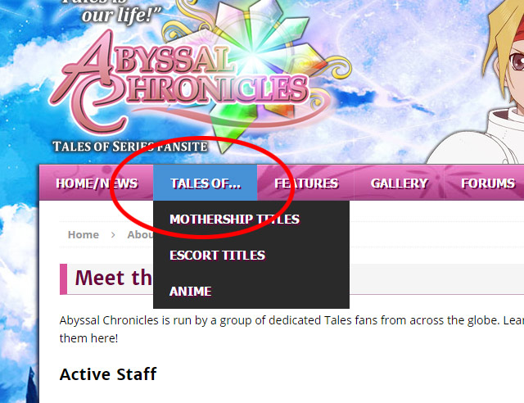Follow the Home breadcrumb link

pos(84,235)
